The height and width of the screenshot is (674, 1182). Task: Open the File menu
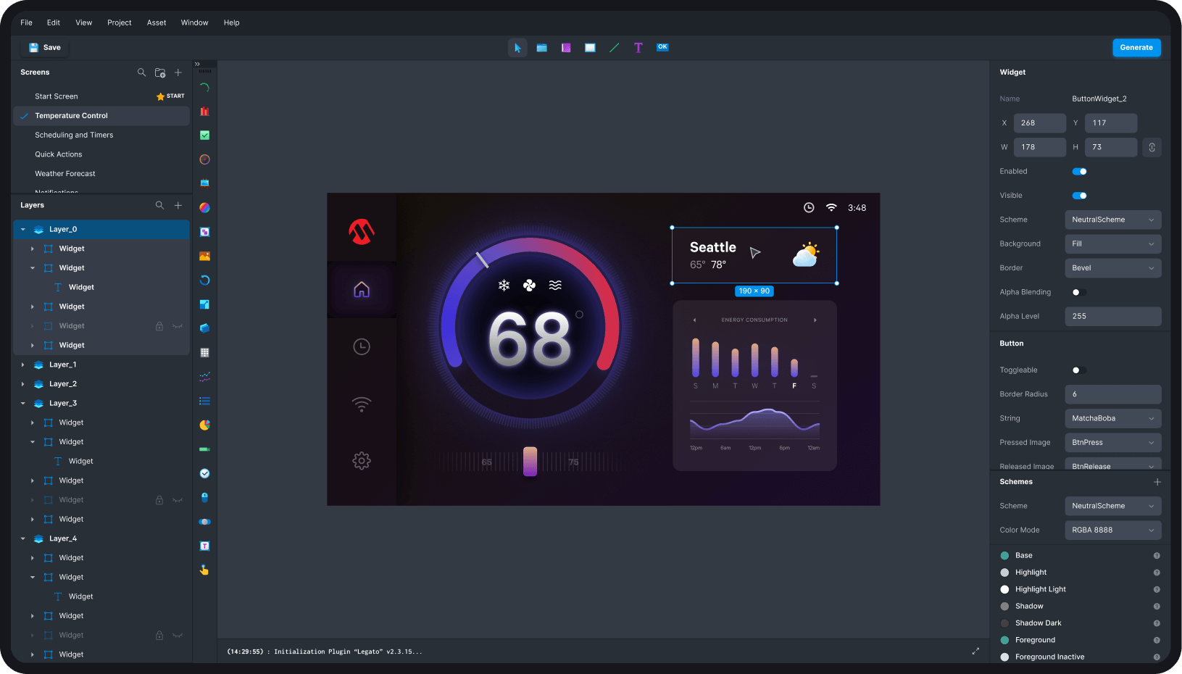pyautogui.click(x=27, y=22)
